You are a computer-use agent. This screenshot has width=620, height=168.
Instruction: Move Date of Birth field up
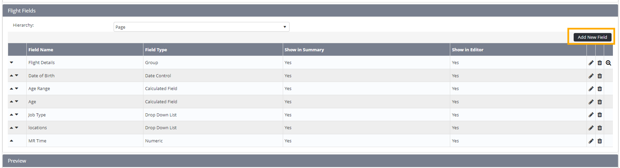click(x=12, y=76)
